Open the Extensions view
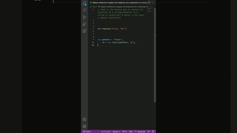This screenshot has width=237, height=133. point(84,31)
